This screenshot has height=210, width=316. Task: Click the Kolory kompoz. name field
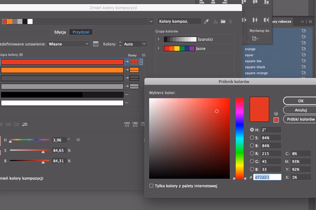pos(179,21)
